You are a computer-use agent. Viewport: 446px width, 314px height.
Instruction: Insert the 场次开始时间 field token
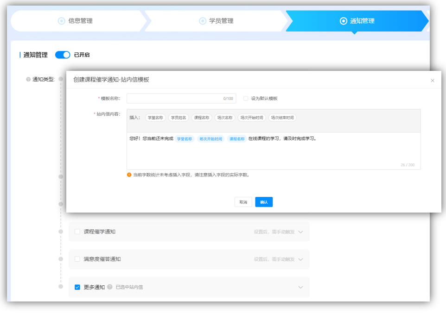click(251, 117)
